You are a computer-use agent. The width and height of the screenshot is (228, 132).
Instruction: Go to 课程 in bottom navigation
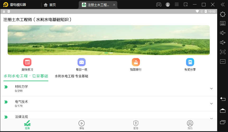[x=82, y=125]
